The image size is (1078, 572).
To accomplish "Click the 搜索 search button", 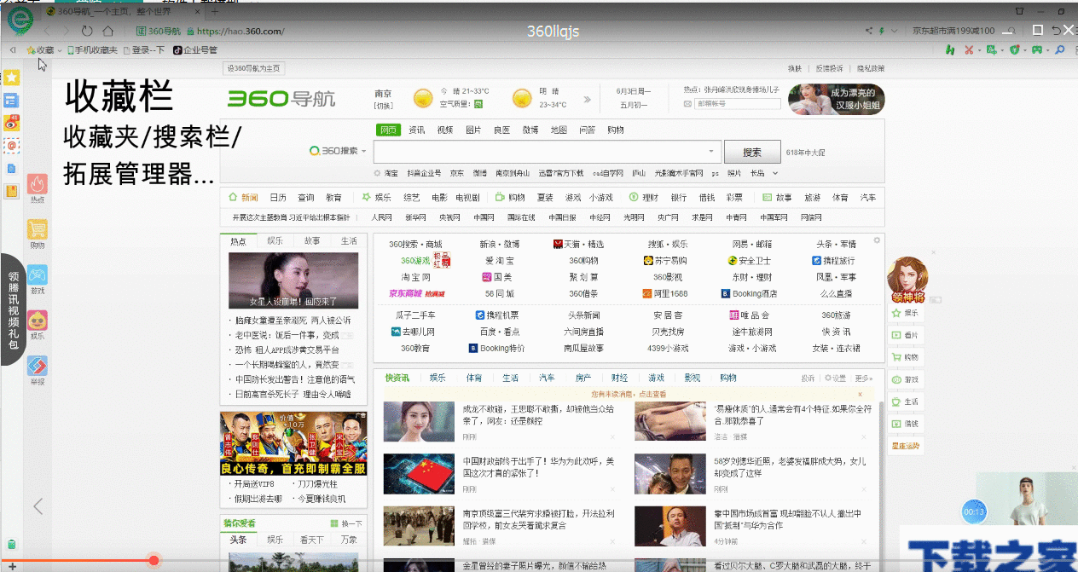I will 751,151.
